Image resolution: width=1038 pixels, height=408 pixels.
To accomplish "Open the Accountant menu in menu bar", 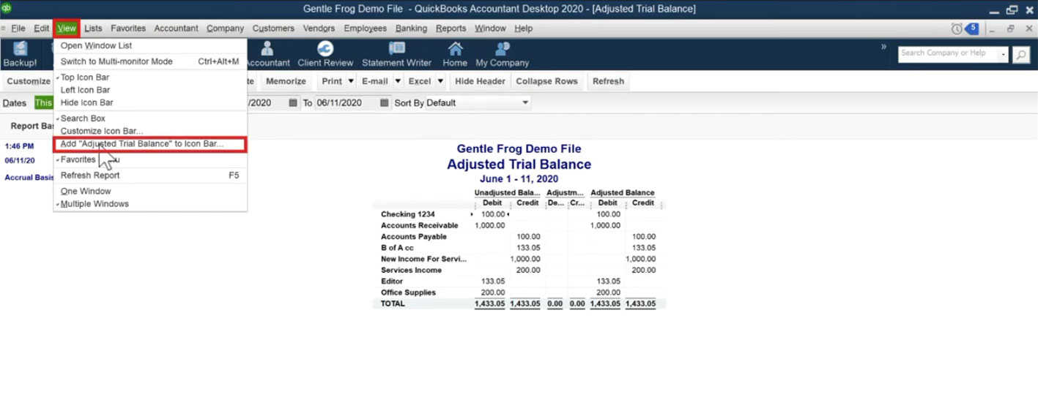I will pos(176,29).
